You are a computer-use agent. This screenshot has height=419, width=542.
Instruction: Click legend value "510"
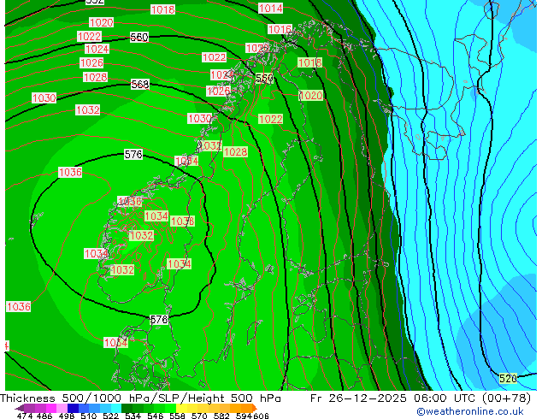point(89,416)
